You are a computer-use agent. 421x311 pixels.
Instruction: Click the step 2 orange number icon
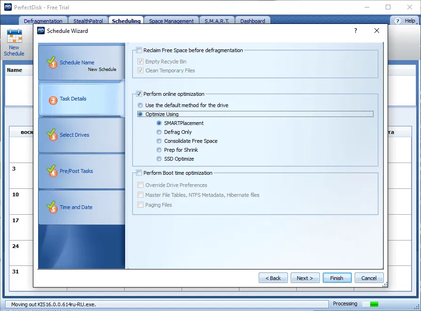(53, 100)
